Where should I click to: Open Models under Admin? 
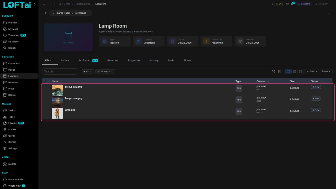(x=19, y=164)
